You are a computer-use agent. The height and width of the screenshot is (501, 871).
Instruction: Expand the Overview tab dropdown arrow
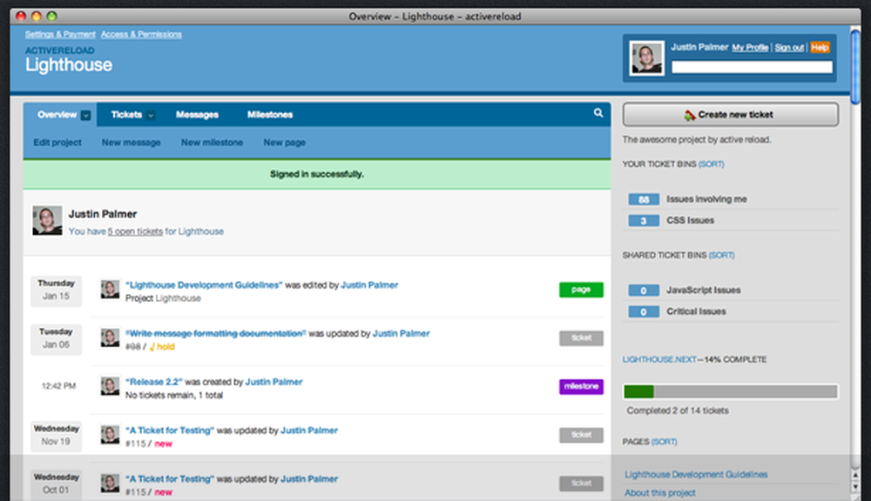coord(85,116)
